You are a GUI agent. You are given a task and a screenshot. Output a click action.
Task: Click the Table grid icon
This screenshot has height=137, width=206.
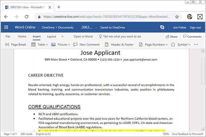[33, 45]
